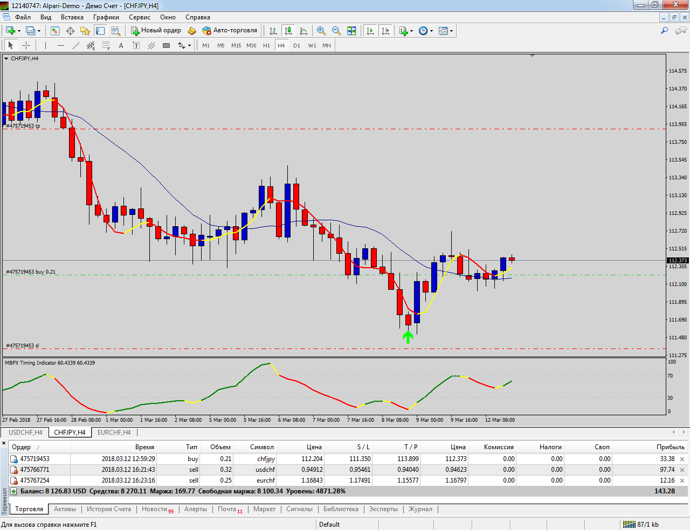The image size is (690, 530).
Task: Select the equidistant channel tool
Action: [x=91, y=46]
